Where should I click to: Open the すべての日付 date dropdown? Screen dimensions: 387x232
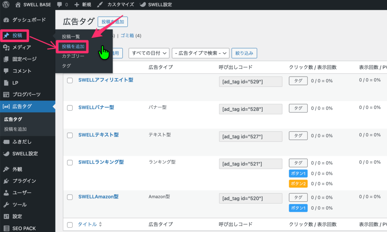(149, 53)
